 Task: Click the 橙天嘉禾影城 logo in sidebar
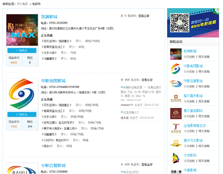click(176, 99)
